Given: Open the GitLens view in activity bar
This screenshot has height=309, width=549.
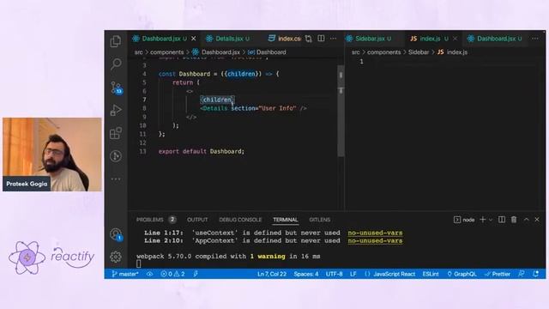Looking at the screenshot, I should click(116, 156).
